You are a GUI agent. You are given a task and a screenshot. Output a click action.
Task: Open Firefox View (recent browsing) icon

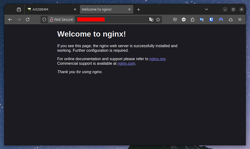[x=19, y=9]
